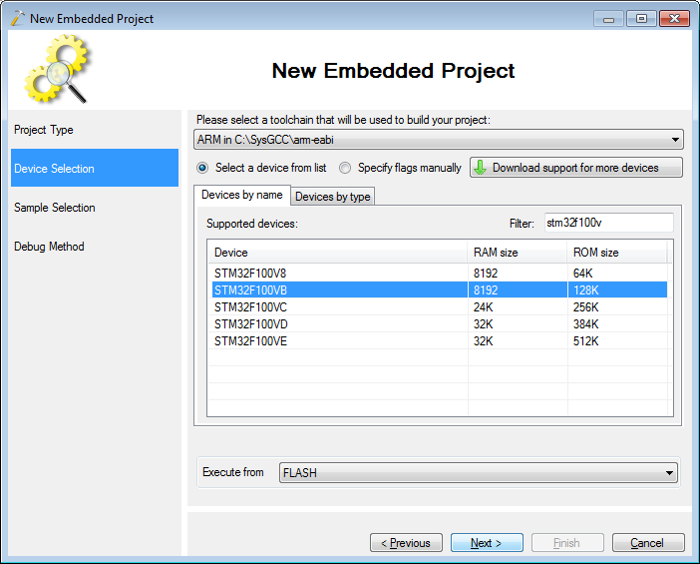Click the '384K' ROM size cell
Viewport: 700px width, 564px height.
click(617, 324)
